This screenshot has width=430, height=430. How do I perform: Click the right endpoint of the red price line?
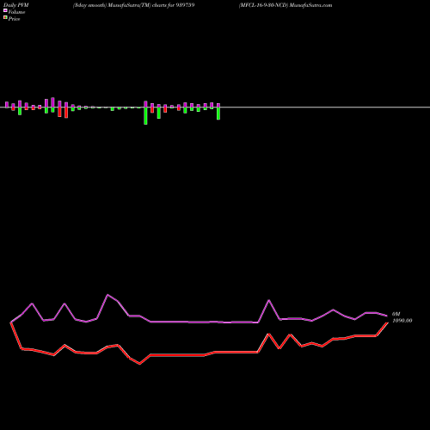coord(388,322)
